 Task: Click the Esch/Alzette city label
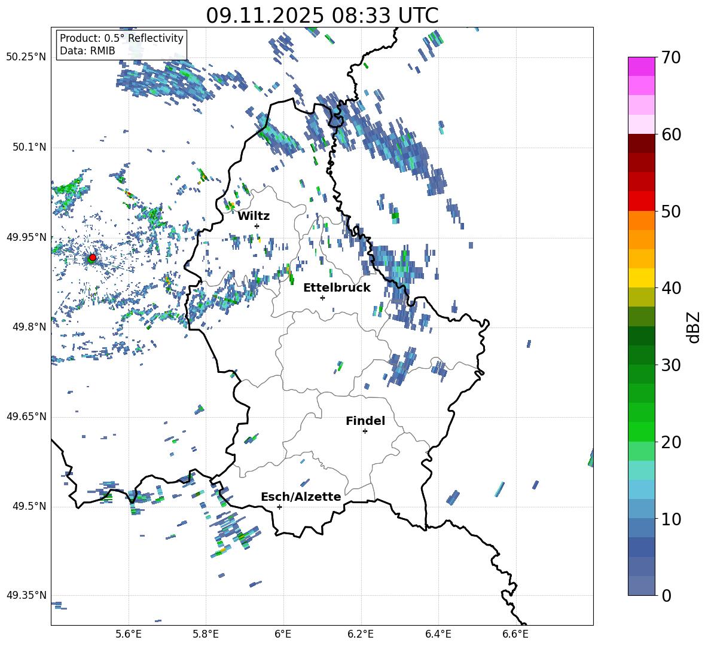click(301, 497)
